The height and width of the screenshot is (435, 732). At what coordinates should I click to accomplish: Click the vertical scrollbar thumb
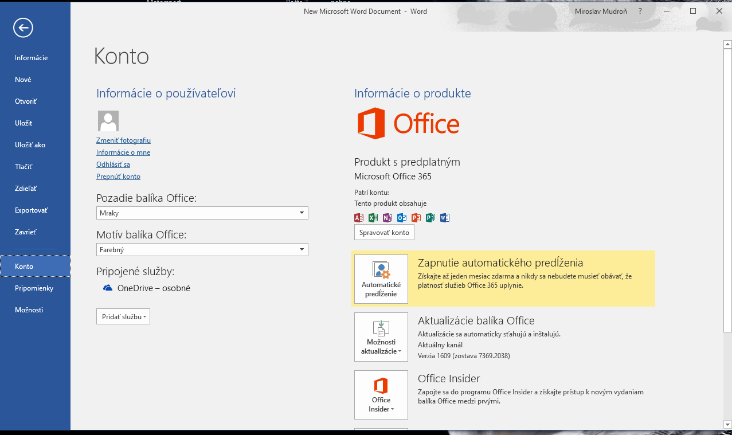tap(727, 190)
